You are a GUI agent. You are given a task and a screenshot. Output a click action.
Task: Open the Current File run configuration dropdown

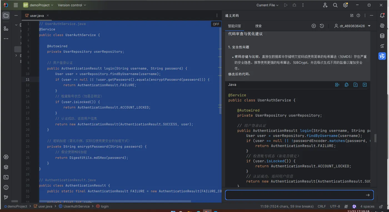(x=267, y=5)
